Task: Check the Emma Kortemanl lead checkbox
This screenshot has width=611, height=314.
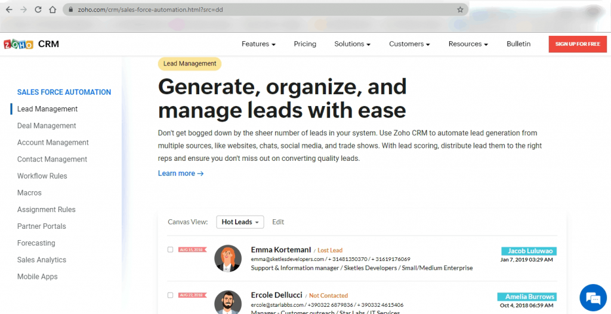Action: click(170, 250)
